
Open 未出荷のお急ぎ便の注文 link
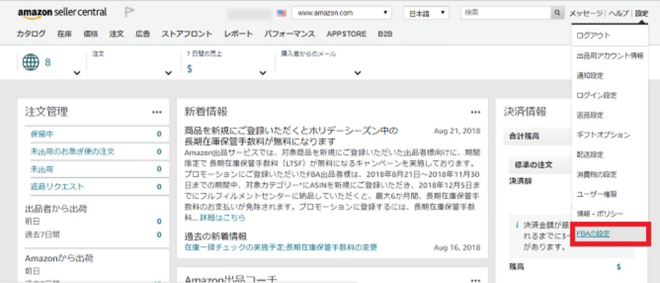click(x=72, y=151)
